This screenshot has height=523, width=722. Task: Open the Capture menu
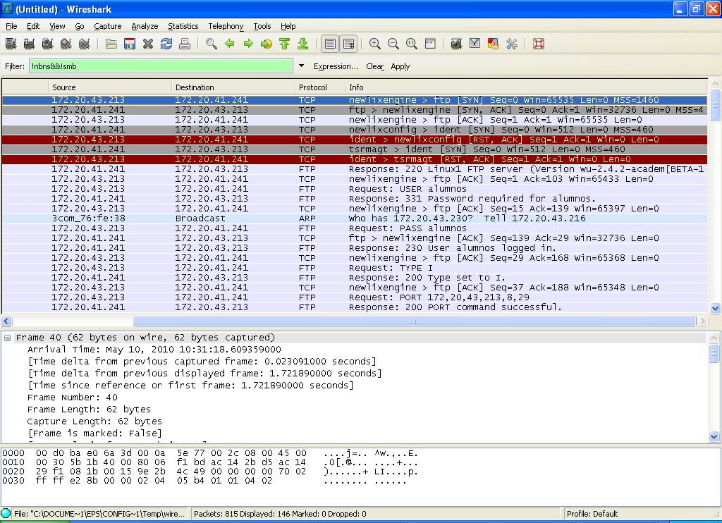coord(108,26)
